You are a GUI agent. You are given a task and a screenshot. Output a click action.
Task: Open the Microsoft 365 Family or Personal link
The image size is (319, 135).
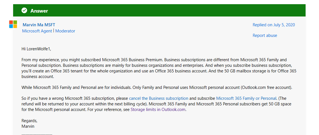coord(246,98)
